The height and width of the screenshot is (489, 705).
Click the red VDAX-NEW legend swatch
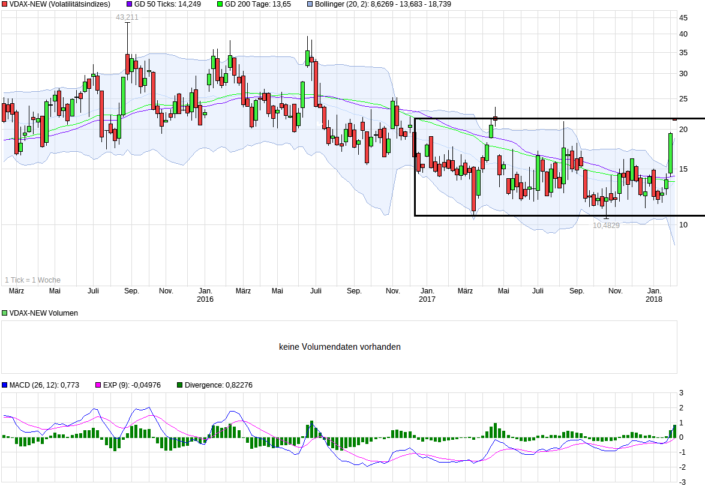pyautogui.click(x=4, y=4)
